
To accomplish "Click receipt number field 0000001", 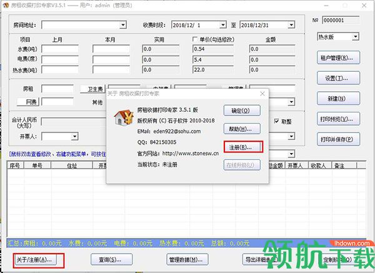I will pos(341,21).
